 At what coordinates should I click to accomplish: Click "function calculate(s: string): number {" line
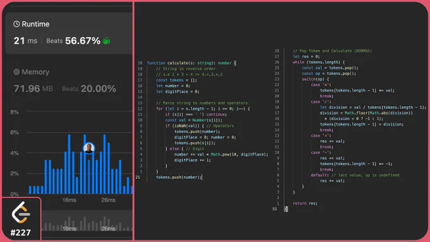pyautogui.click(x=192, y=63)
